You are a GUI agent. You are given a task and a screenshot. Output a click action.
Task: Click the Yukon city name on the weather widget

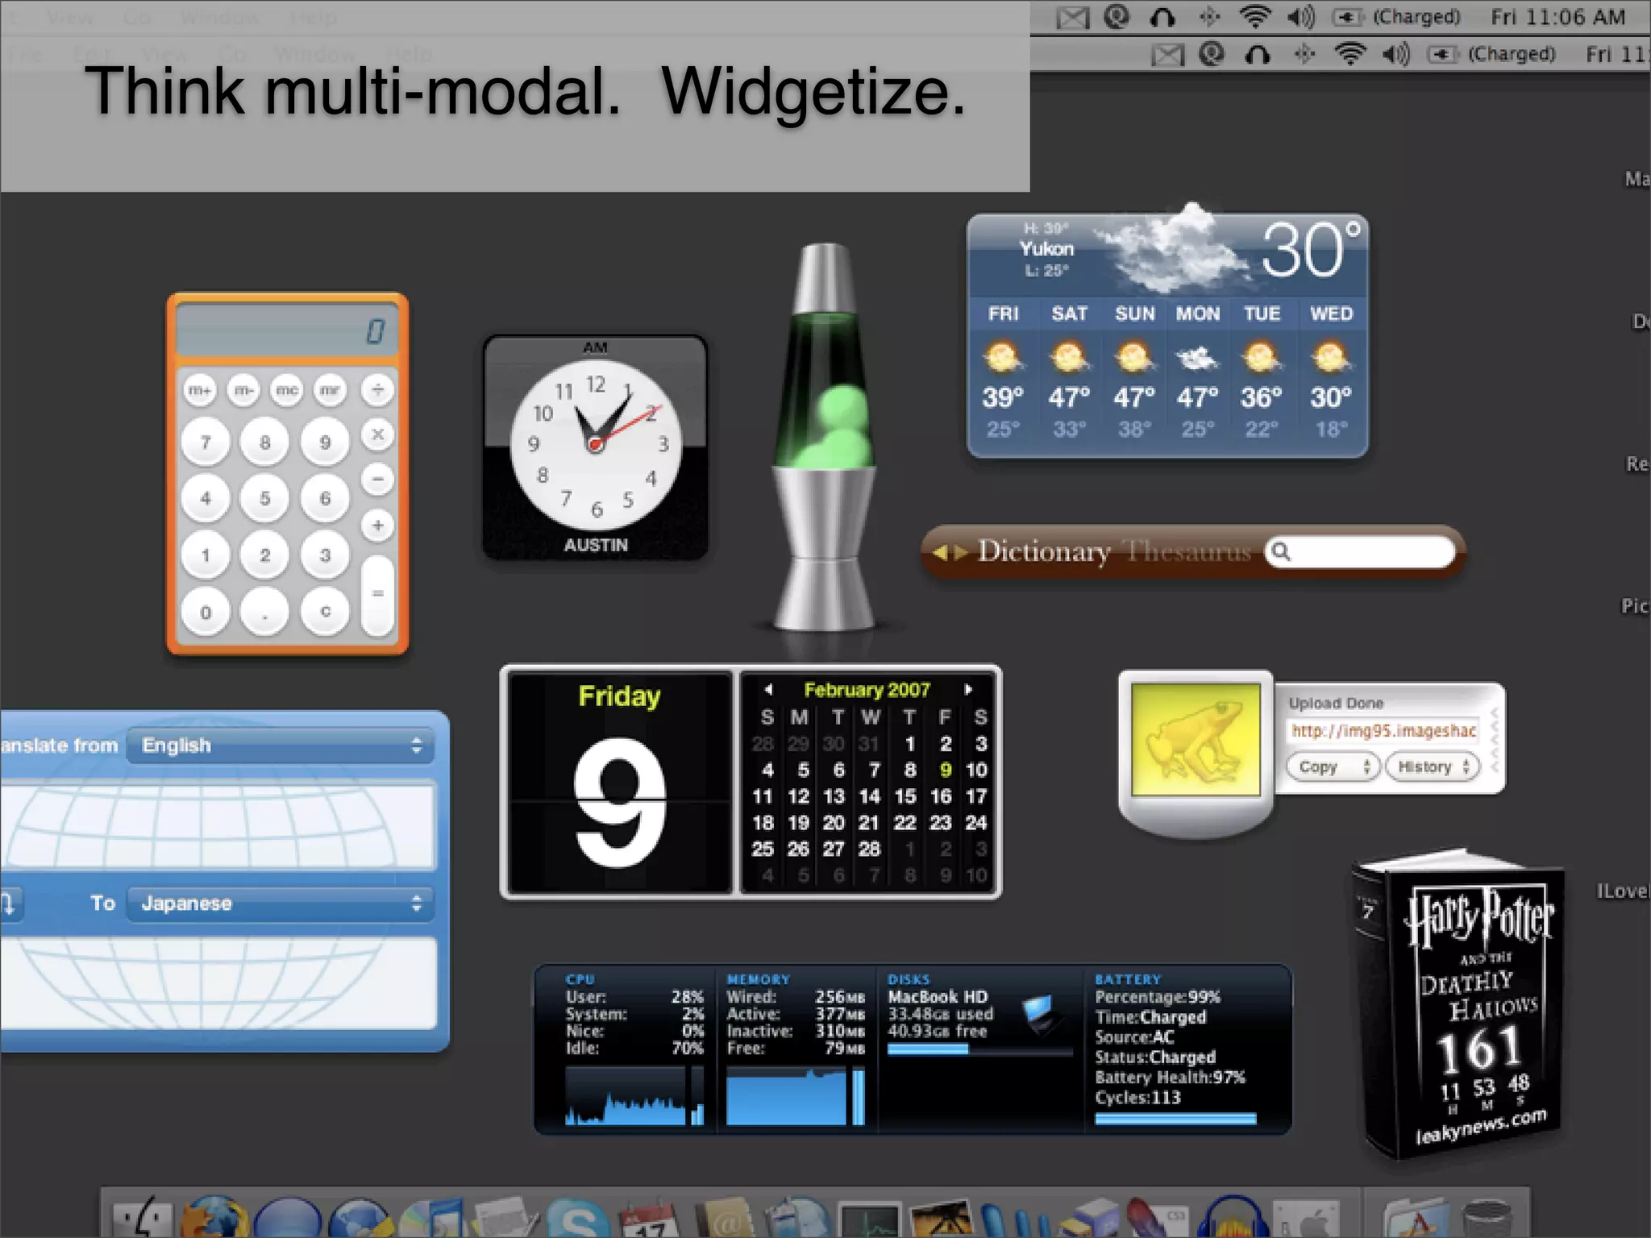pyautogui.click(x=1046, y=249)
